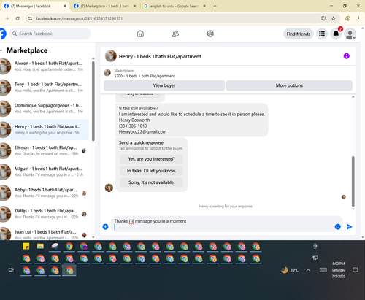Viewport: 365px width, 300px height.
Task: Open Chrome profile icon
Action: point(348,18)
